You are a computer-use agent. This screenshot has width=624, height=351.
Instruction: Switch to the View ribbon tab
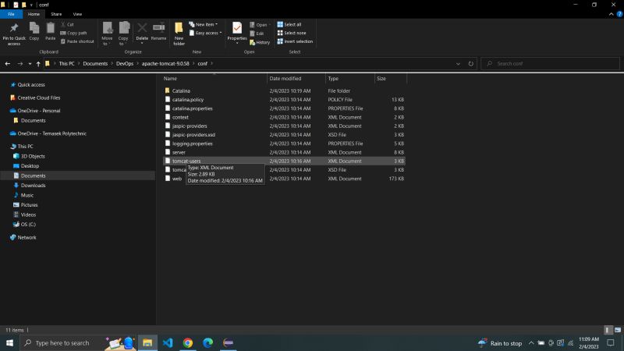77,14
